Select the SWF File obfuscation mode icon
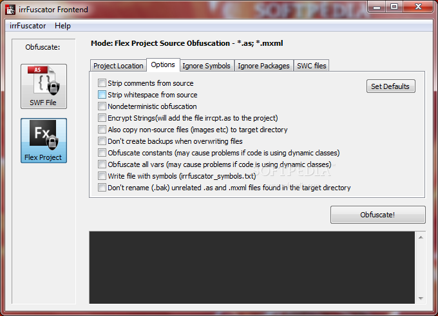Image resolution: width=438 pixels, height=316 pixels. coord(44,86)
